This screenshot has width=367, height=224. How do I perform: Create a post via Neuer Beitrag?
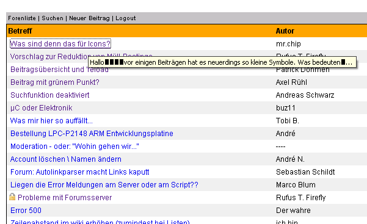point(89,18)
